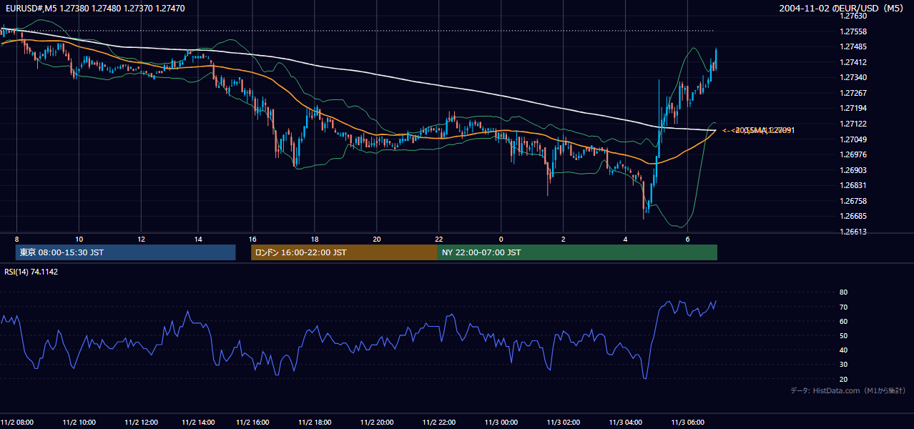The image size is (914, 429).
Task: Click hour tick 22 on price chart axis
Action: click(439, 239)
